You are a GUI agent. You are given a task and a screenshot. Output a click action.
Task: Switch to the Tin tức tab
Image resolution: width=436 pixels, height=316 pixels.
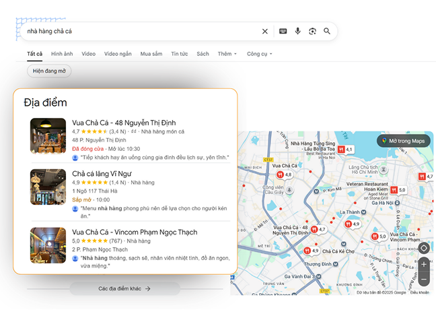pyautogui.click(x=180, y=54)
